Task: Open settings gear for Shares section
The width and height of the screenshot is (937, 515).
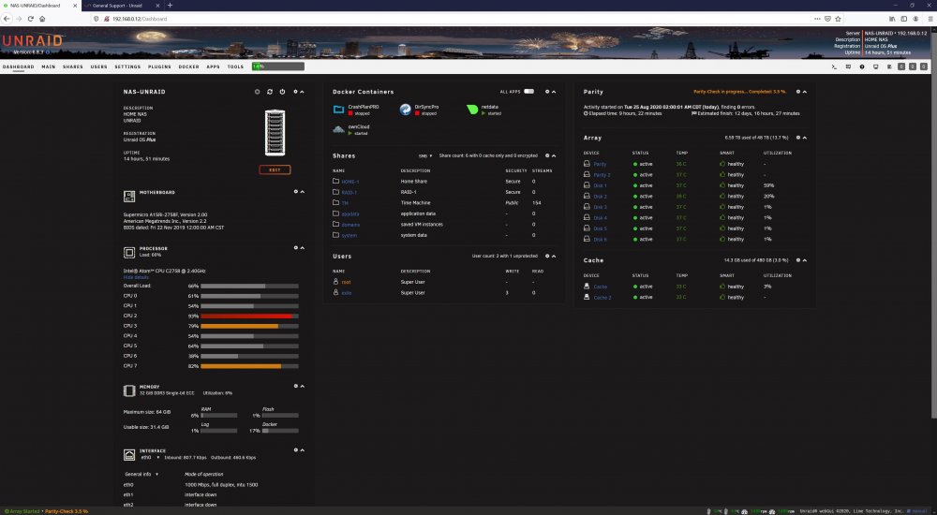Action: coord(547,155)
